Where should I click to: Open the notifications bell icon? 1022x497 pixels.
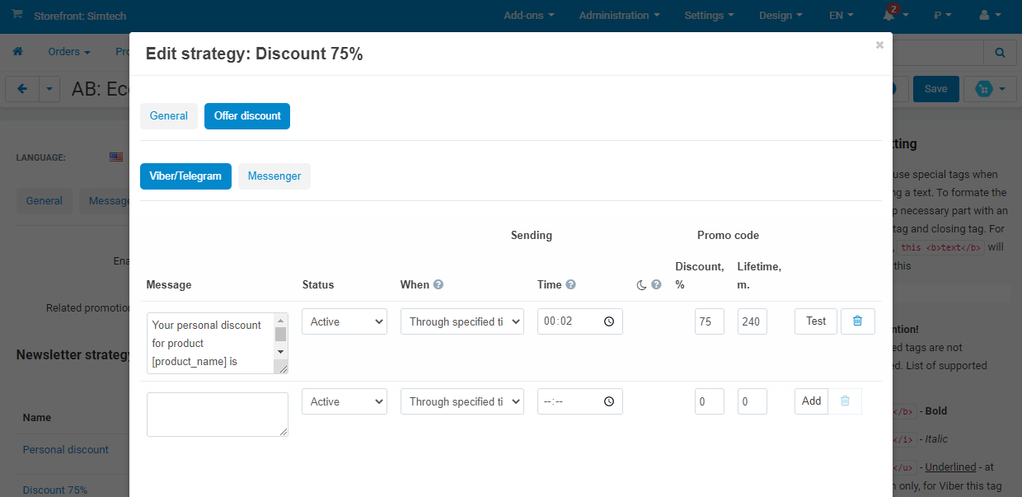click(888, 16)
